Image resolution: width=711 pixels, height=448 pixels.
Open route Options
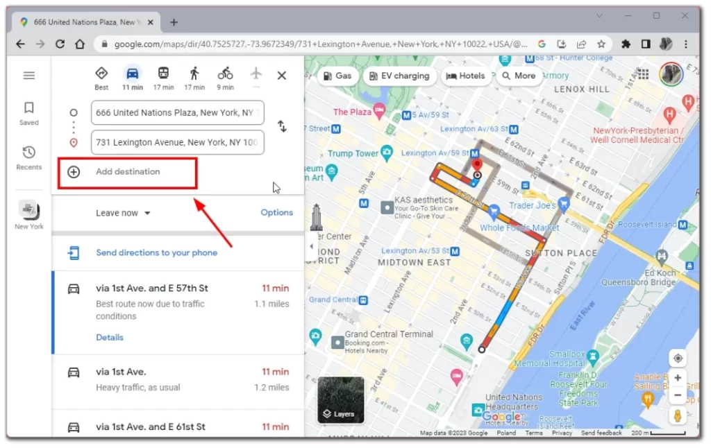[276, 212]
